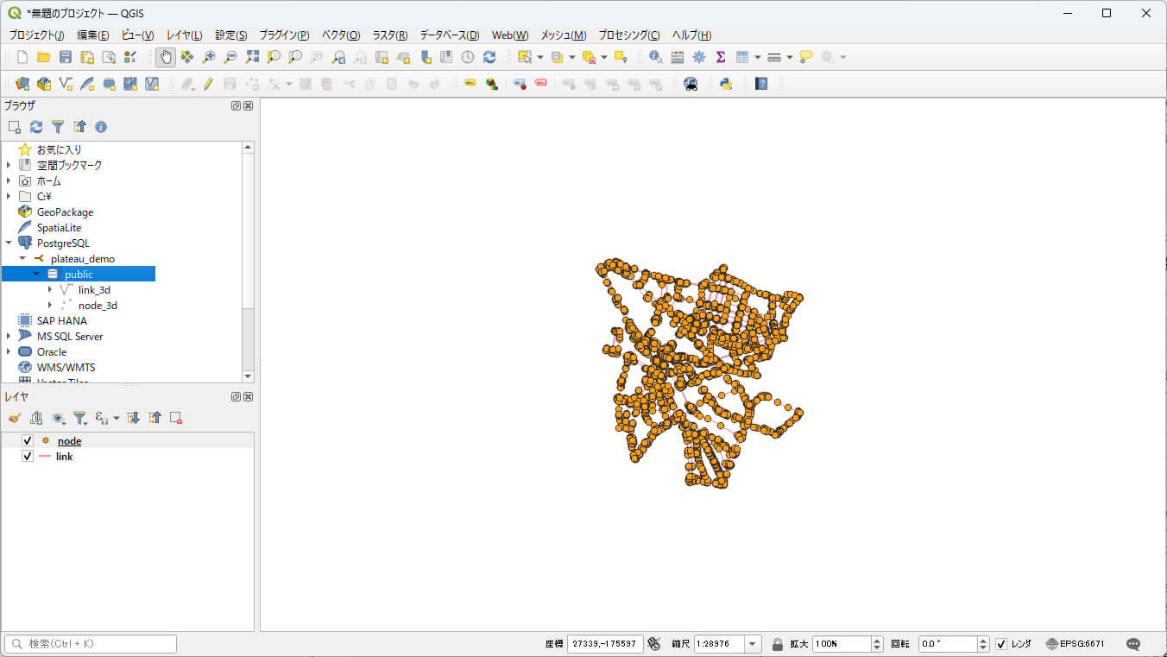The height and width of the screenshot is (657, 1167).
Task: Select the SAP HANA browser item
Action: 61,320
